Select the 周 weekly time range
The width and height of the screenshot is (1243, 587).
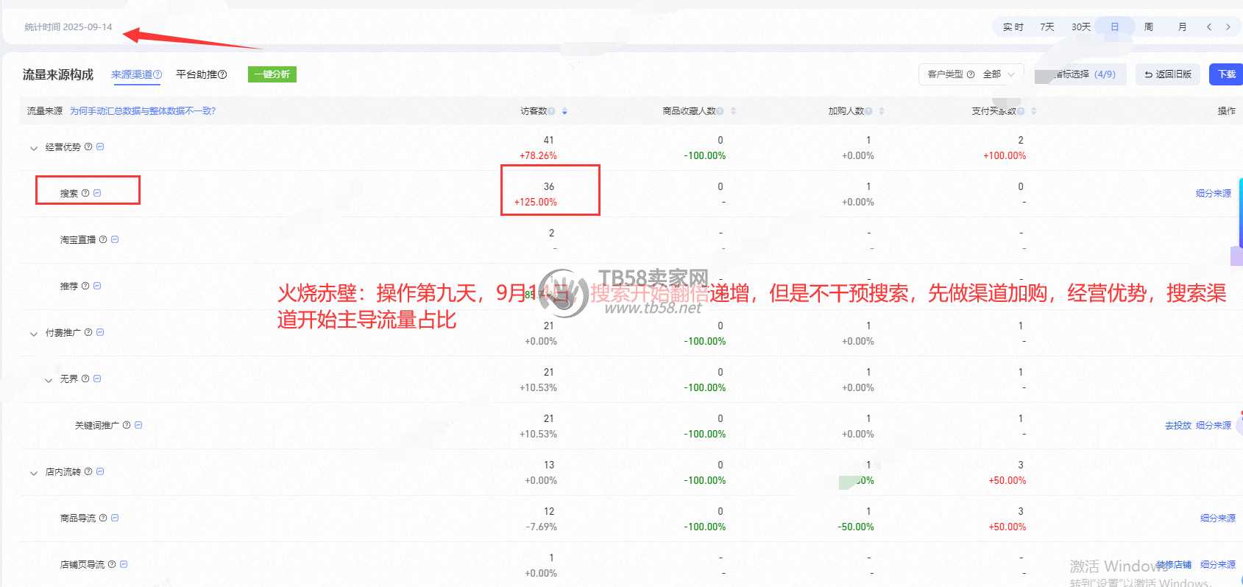pos(1148,27)
